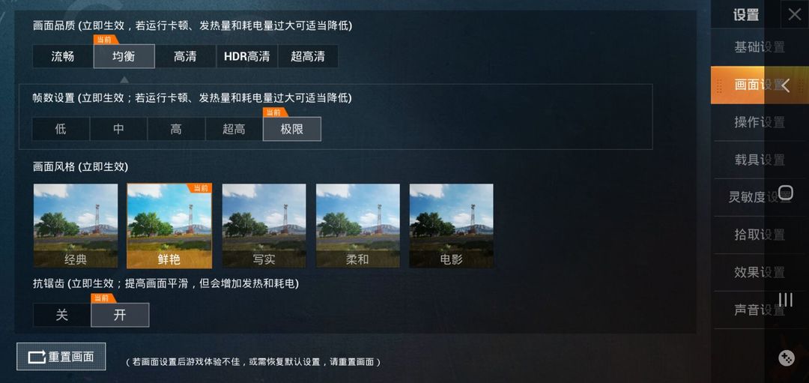Choose the 电影 style thumbnail

tap(452, 226)
